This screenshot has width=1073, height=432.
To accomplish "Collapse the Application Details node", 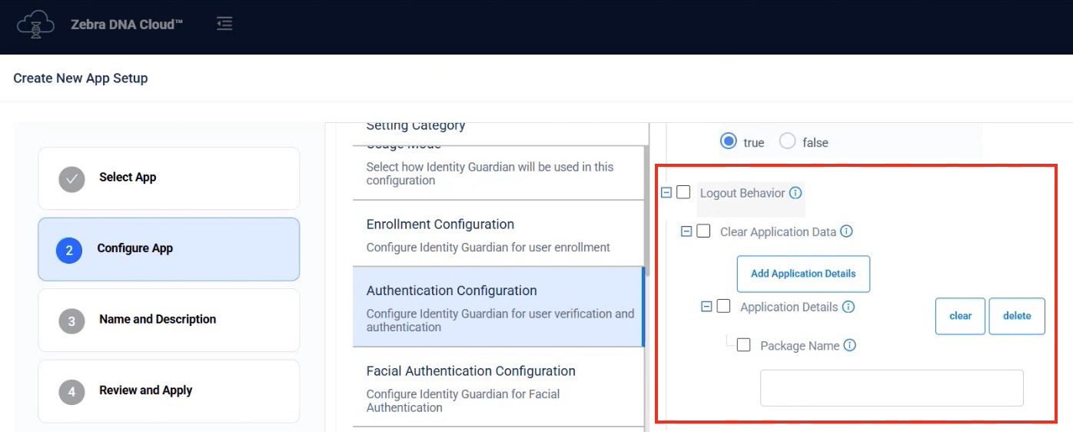I will coord(706,307).
